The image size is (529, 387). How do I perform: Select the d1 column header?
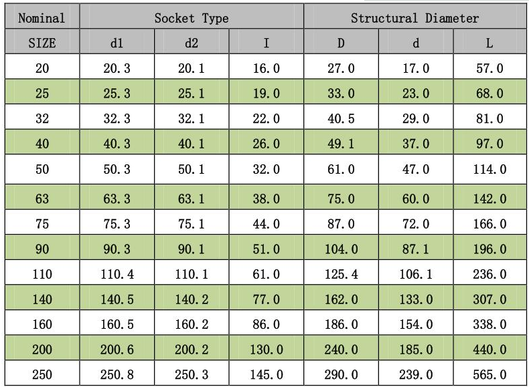(x=117, y=41)
